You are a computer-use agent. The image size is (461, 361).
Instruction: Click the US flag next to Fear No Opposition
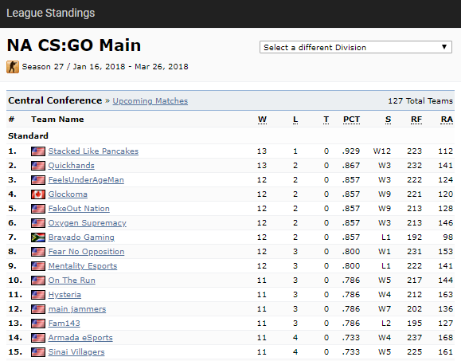(x=38, y=252)
